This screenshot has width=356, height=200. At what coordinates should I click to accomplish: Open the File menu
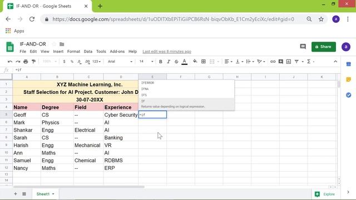point(23,52)
